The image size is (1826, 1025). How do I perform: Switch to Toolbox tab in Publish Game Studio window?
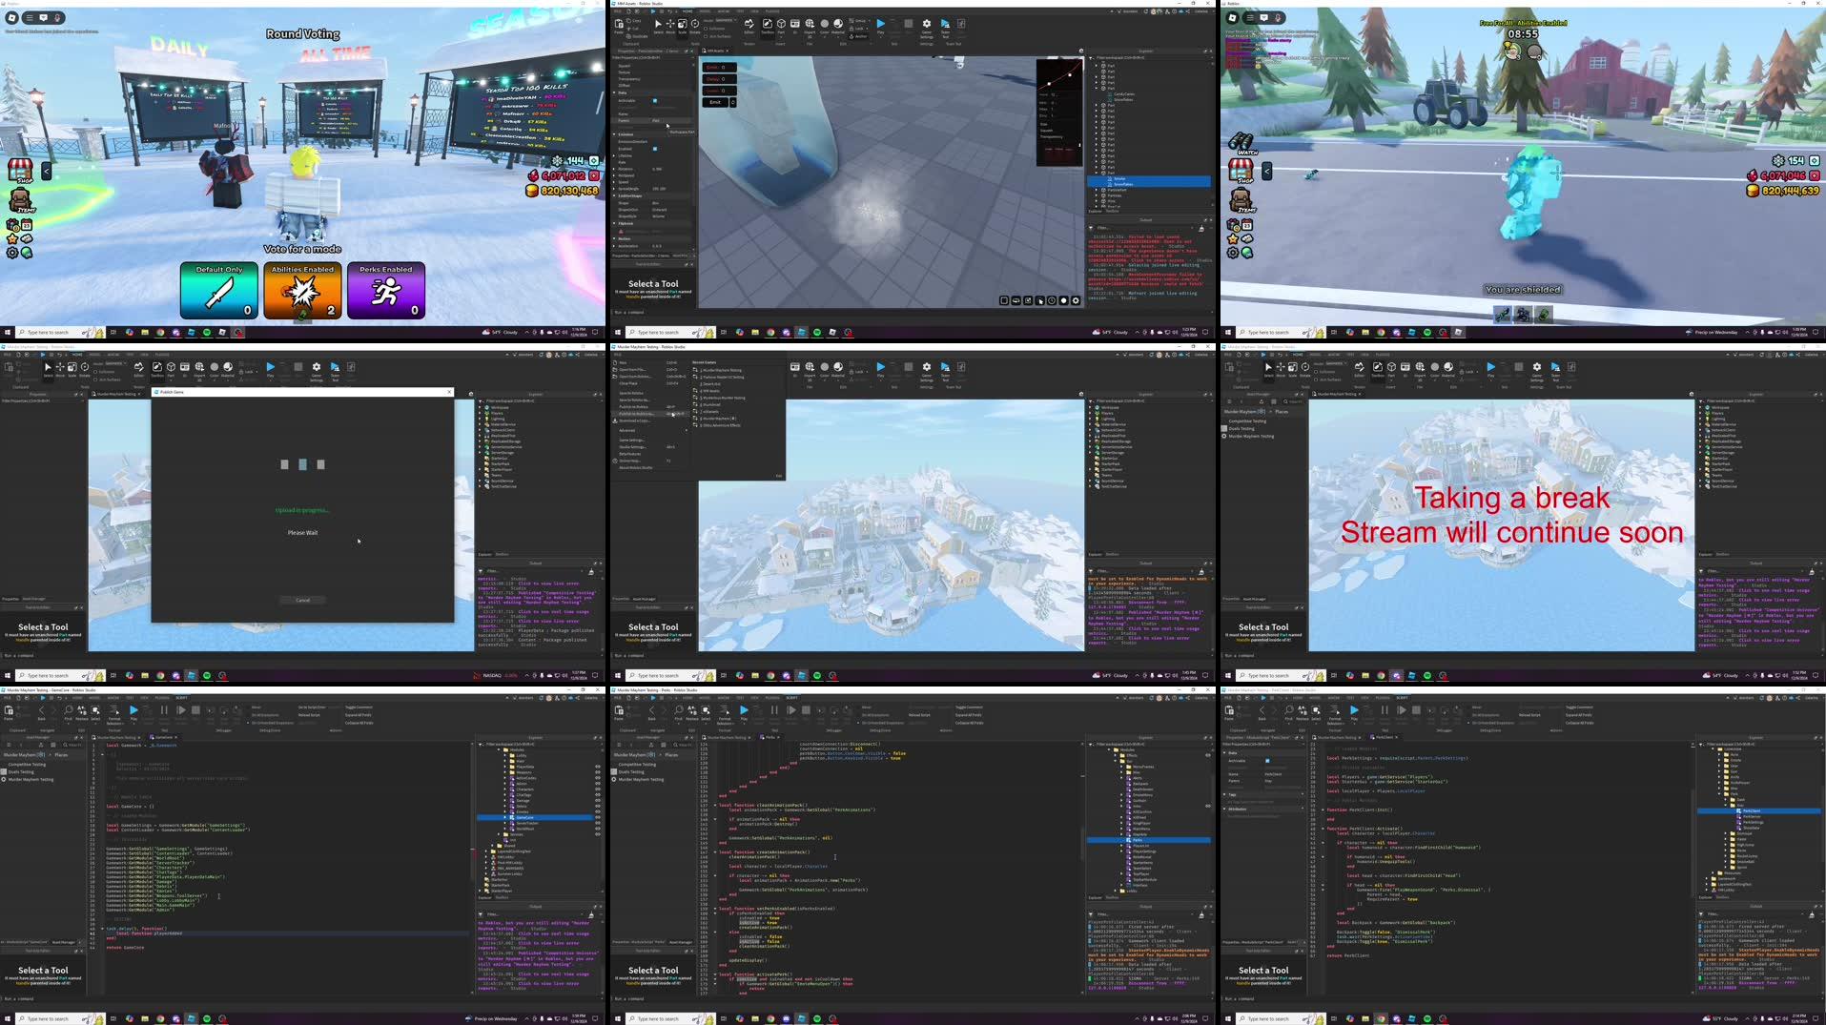[503, 554]
